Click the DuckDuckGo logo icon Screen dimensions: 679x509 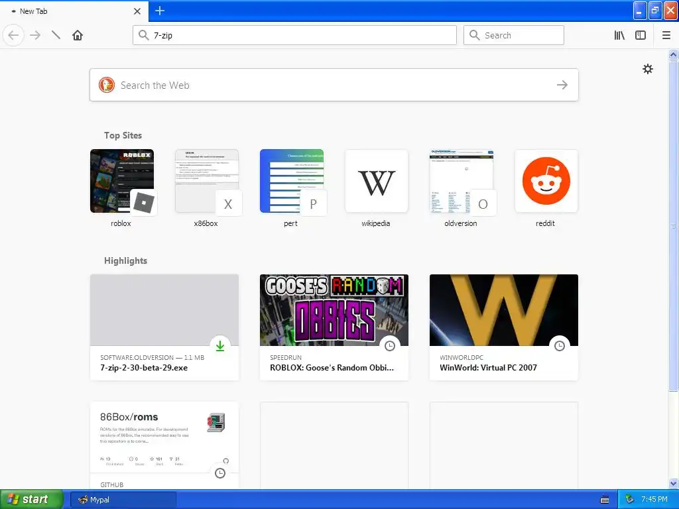(x=107, y=85)
